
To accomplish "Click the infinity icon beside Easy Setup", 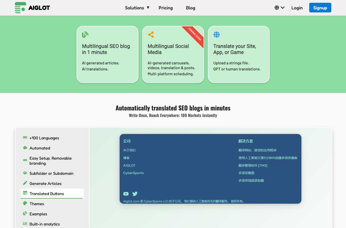I will [x=25, y=160].
